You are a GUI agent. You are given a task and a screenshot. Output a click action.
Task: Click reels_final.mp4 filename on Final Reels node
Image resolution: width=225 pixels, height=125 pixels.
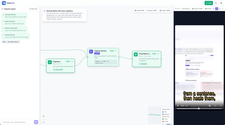point(145,56)
